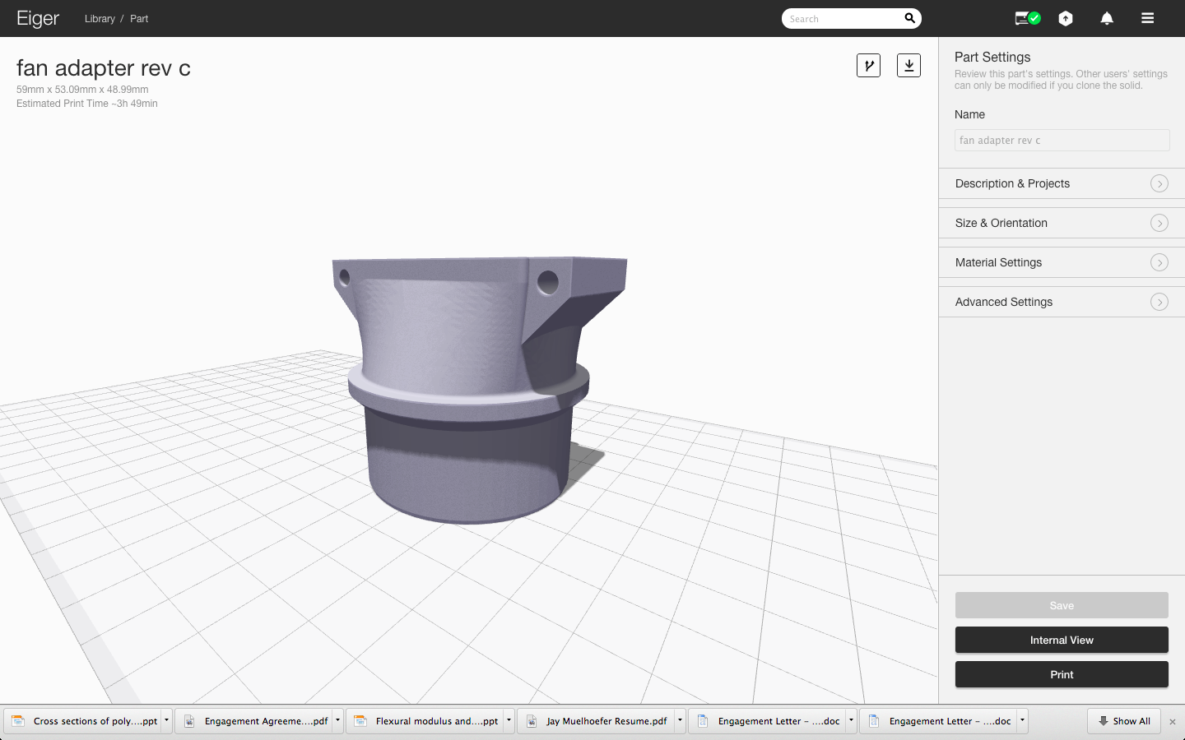Click the Estimated Print Time text
The width and height of the screenshot is (1185, 740).
pyautogui.click(x=87, y=104)
